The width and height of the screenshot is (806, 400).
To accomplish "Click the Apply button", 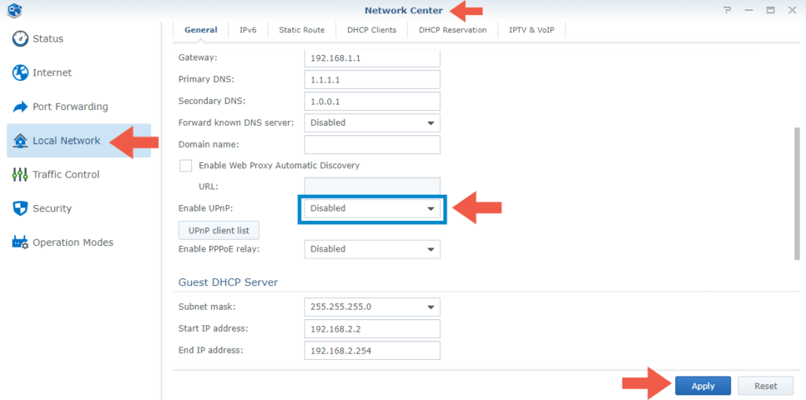I will 703,386.
